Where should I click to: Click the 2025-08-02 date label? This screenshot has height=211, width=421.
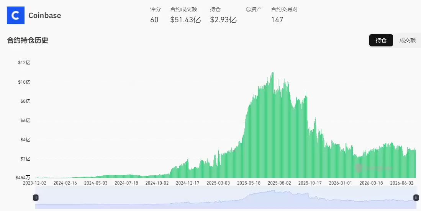(280, 183)
